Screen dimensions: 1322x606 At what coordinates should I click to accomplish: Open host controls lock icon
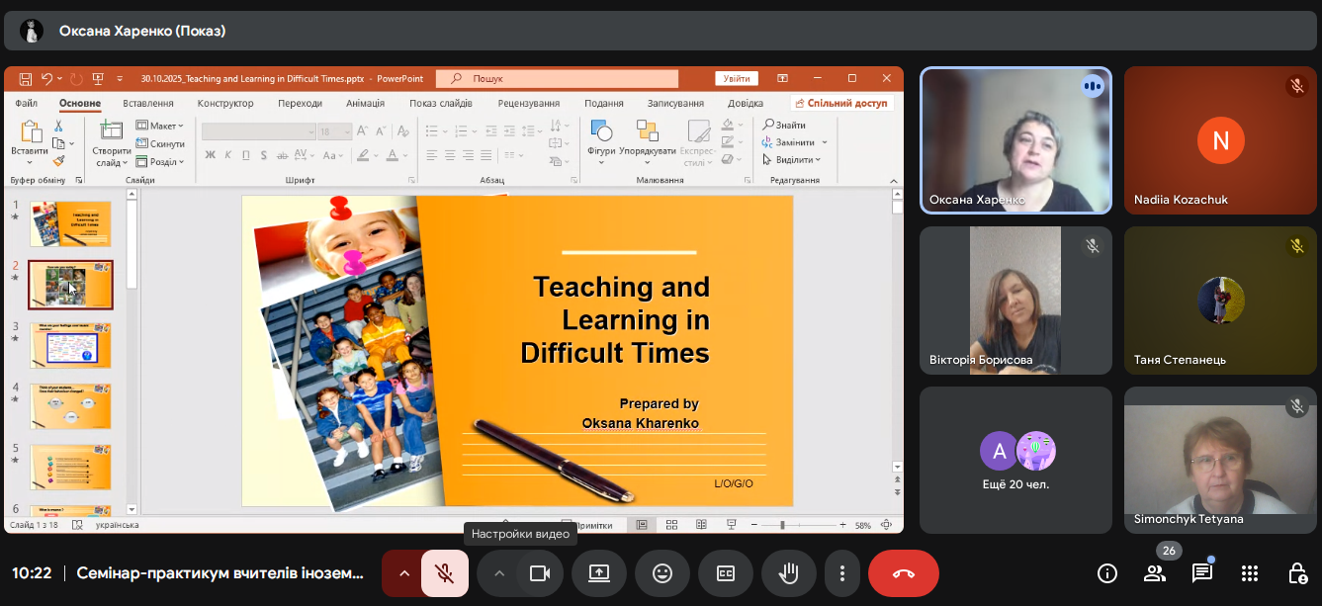(x=1297, y=573)
